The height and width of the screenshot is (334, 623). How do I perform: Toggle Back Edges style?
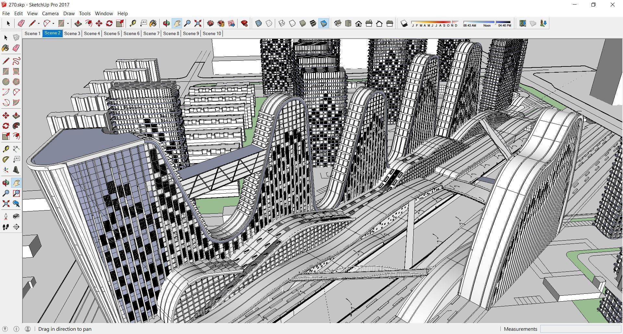coord(269,23)
